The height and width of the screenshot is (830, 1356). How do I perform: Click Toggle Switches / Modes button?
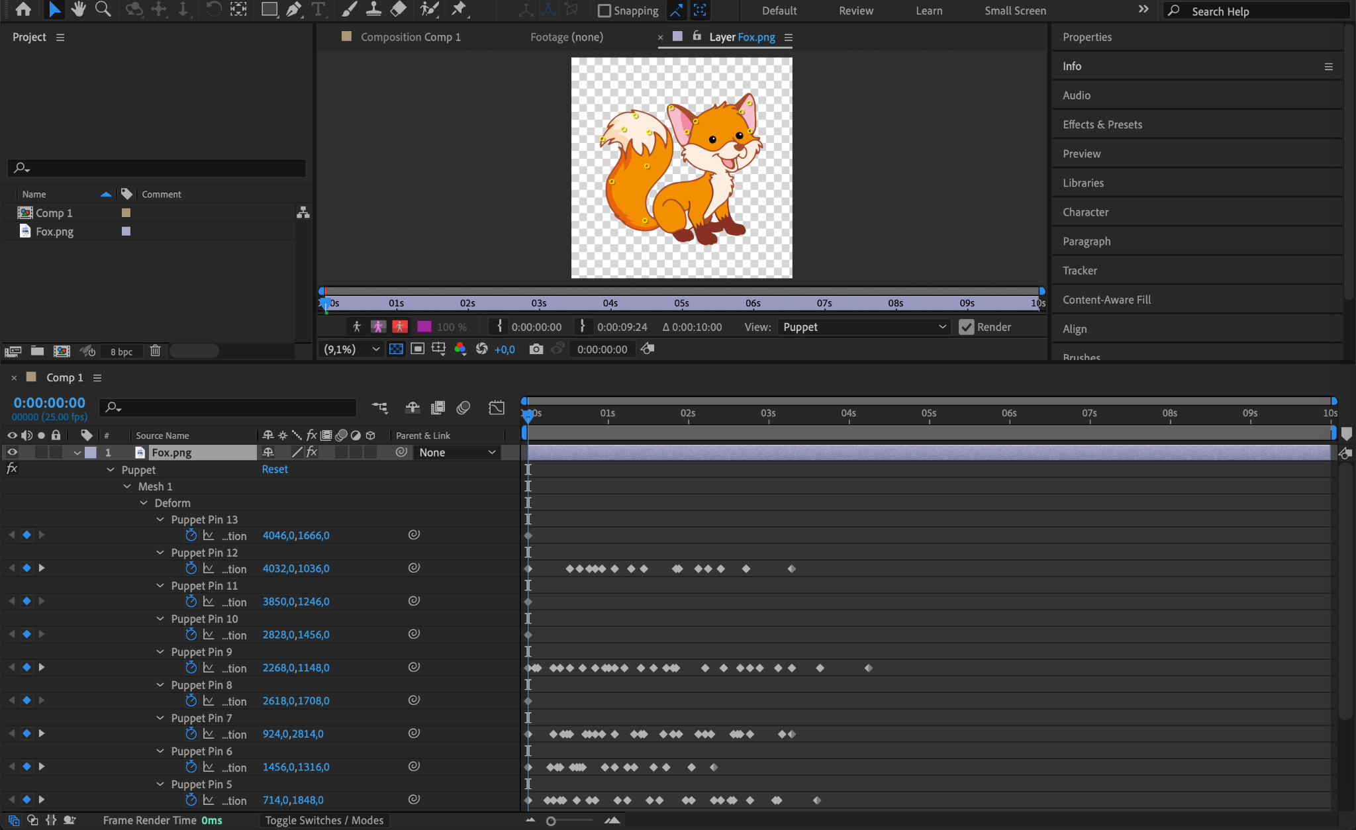pos(324,820)
